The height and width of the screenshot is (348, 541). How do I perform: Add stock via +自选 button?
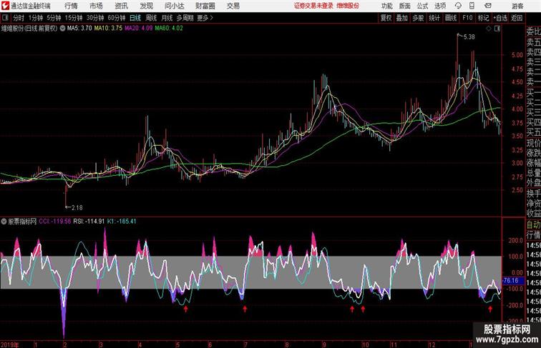(x=500, y=18)
